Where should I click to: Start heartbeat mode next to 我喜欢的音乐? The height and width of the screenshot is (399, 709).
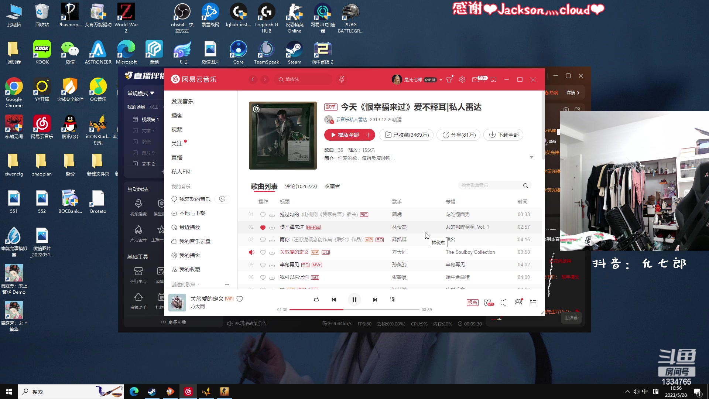pos(222,199)
